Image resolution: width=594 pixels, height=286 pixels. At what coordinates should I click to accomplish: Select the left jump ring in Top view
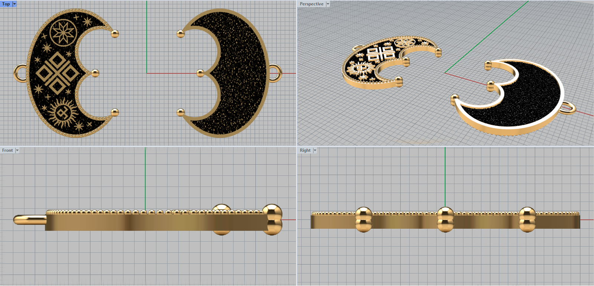tap(20, 73)
